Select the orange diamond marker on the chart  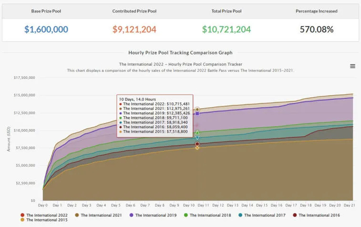pyautogui.click(x=197, y=148)
